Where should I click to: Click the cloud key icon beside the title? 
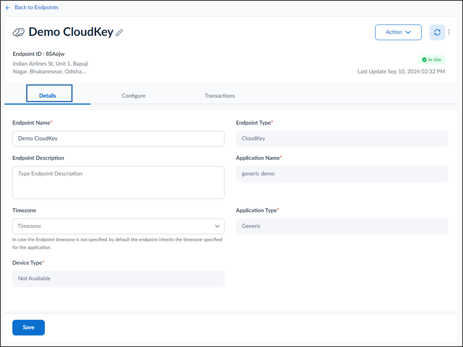click(x=18, y=32)
